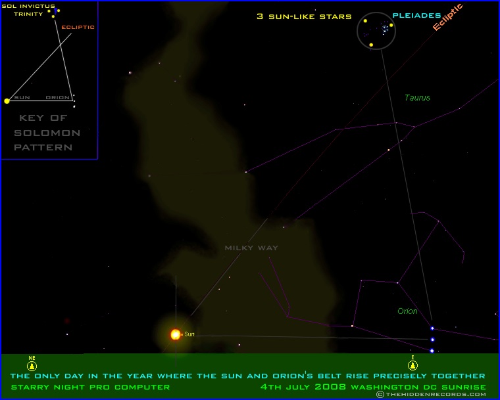
Task: Click the NE compass marker icon
Action: click(x=32, y=366)
